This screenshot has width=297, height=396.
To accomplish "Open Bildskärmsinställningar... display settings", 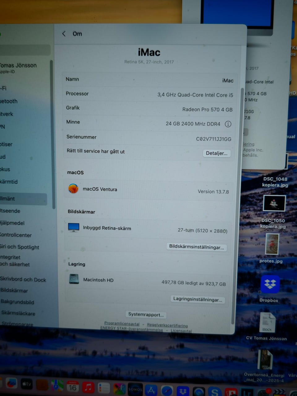I will (x=196, y=247).
